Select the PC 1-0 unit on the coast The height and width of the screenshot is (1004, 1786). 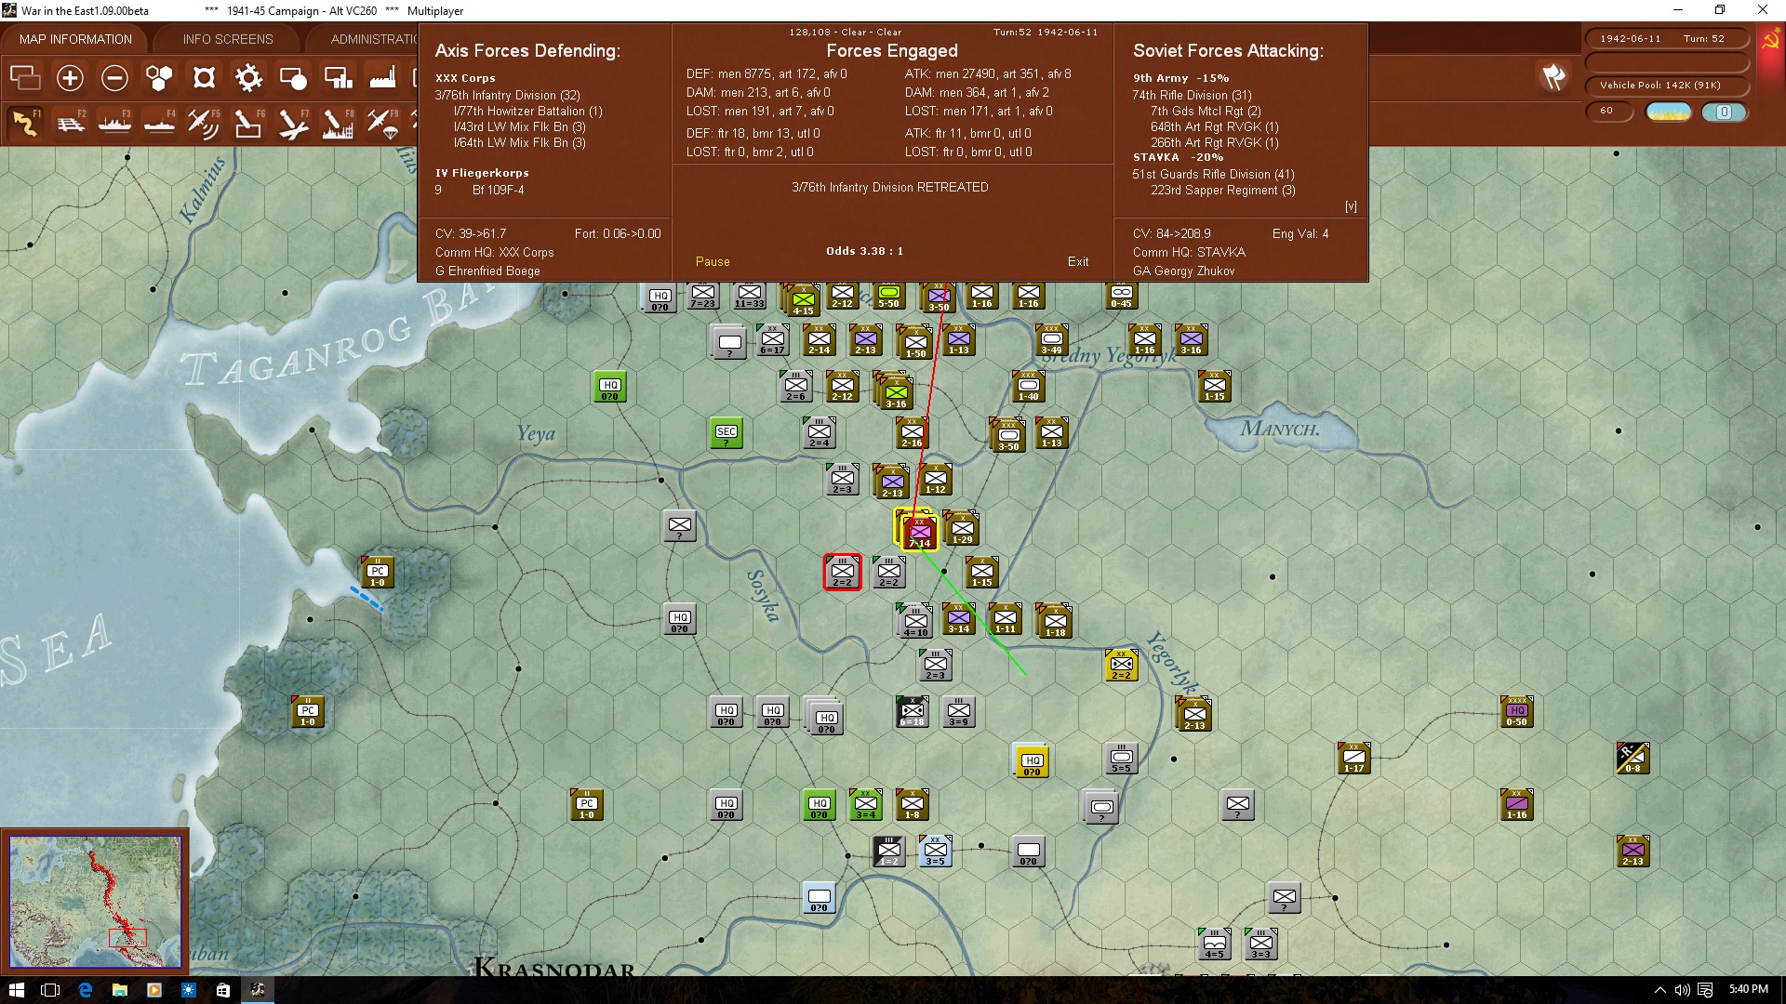[378, 572]
